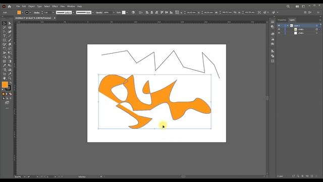The image size is (323, 182).
Task: Switch to Color fill mode button
Action: point(4,94)
